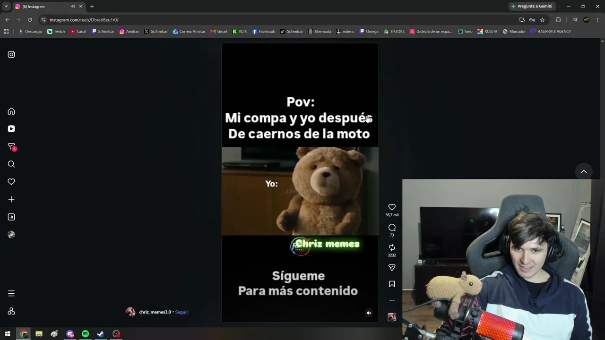Follow chriz_memes3.0 with Seguir link
This screenshot has width=605, height=340.
click(181, 312)
